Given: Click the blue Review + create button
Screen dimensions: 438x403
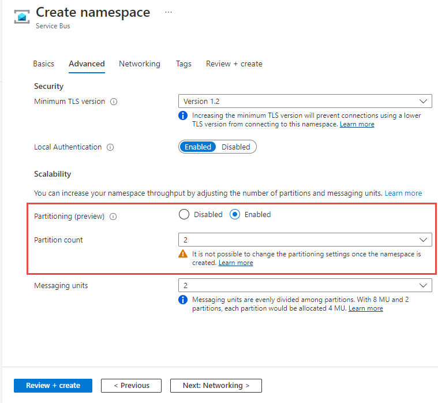Looking at the screenshot, I should click(53, 385).
